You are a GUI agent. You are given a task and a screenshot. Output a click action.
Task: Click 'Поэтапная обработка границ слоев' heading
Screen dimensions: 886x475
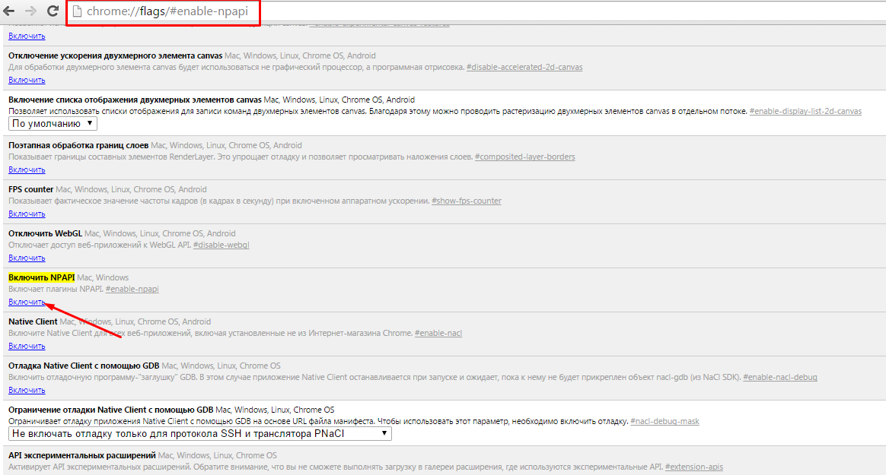(78, 146)
